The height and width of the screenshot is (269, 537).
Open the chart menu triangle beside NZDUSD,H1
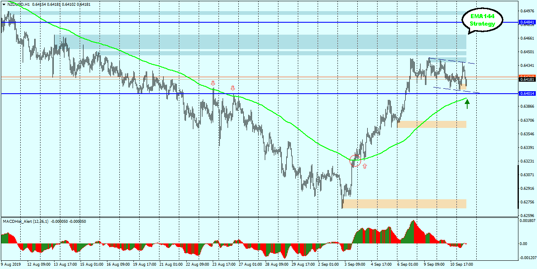click(4, 4)
